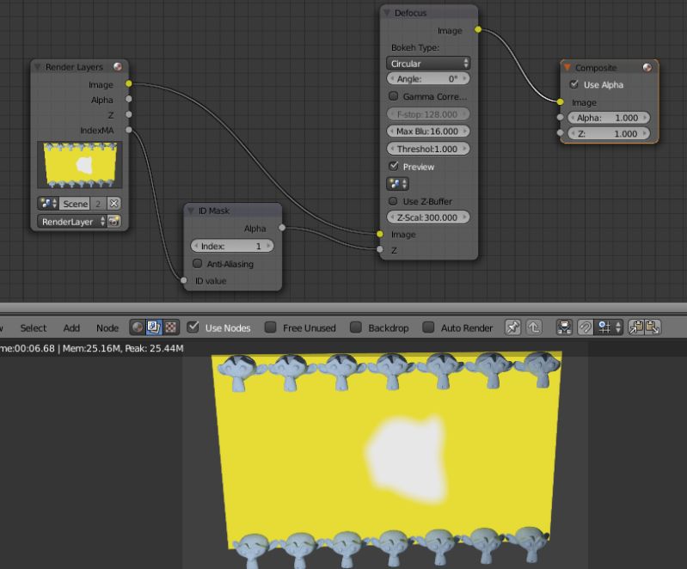Viewport: 687px width, 569px height.
Task: Click the paste nodes from clipboard icon
Action: click(x=653, y=327)
